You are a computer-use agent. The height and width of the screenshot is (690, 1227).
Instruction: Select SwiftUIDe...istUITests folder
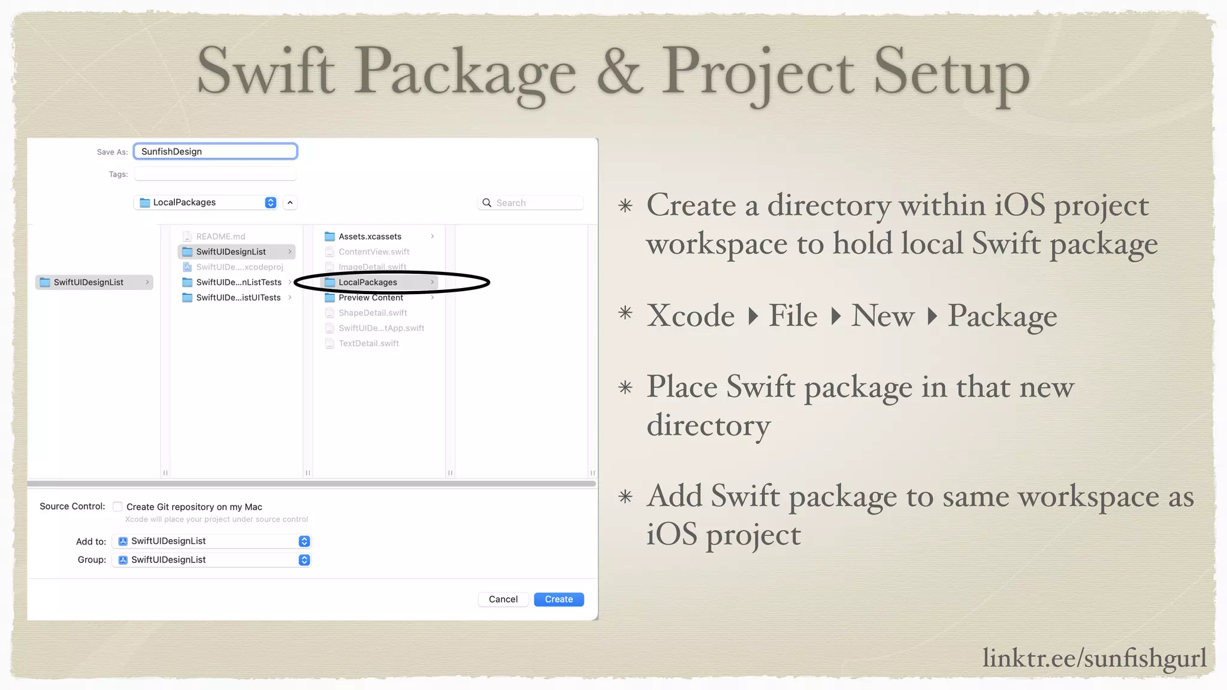[238, 298]
